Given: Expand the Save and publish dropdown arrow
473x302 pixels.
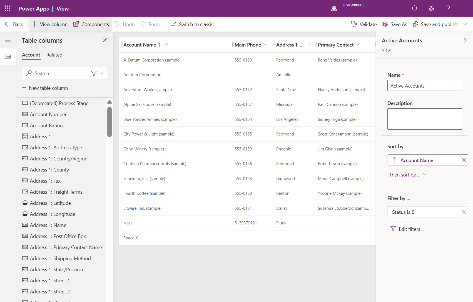Looking at the screenshot, I should click(x=465, y=24).
